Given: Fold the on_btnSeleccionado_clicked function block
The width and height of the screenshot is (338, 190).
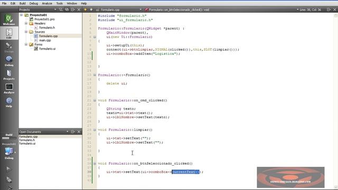Looking at the screenshot, I should (x=95, y=164).
